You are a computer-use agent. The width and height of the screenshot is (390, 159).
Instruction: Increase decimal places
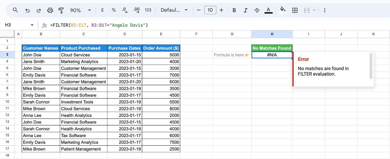(136, 10)
